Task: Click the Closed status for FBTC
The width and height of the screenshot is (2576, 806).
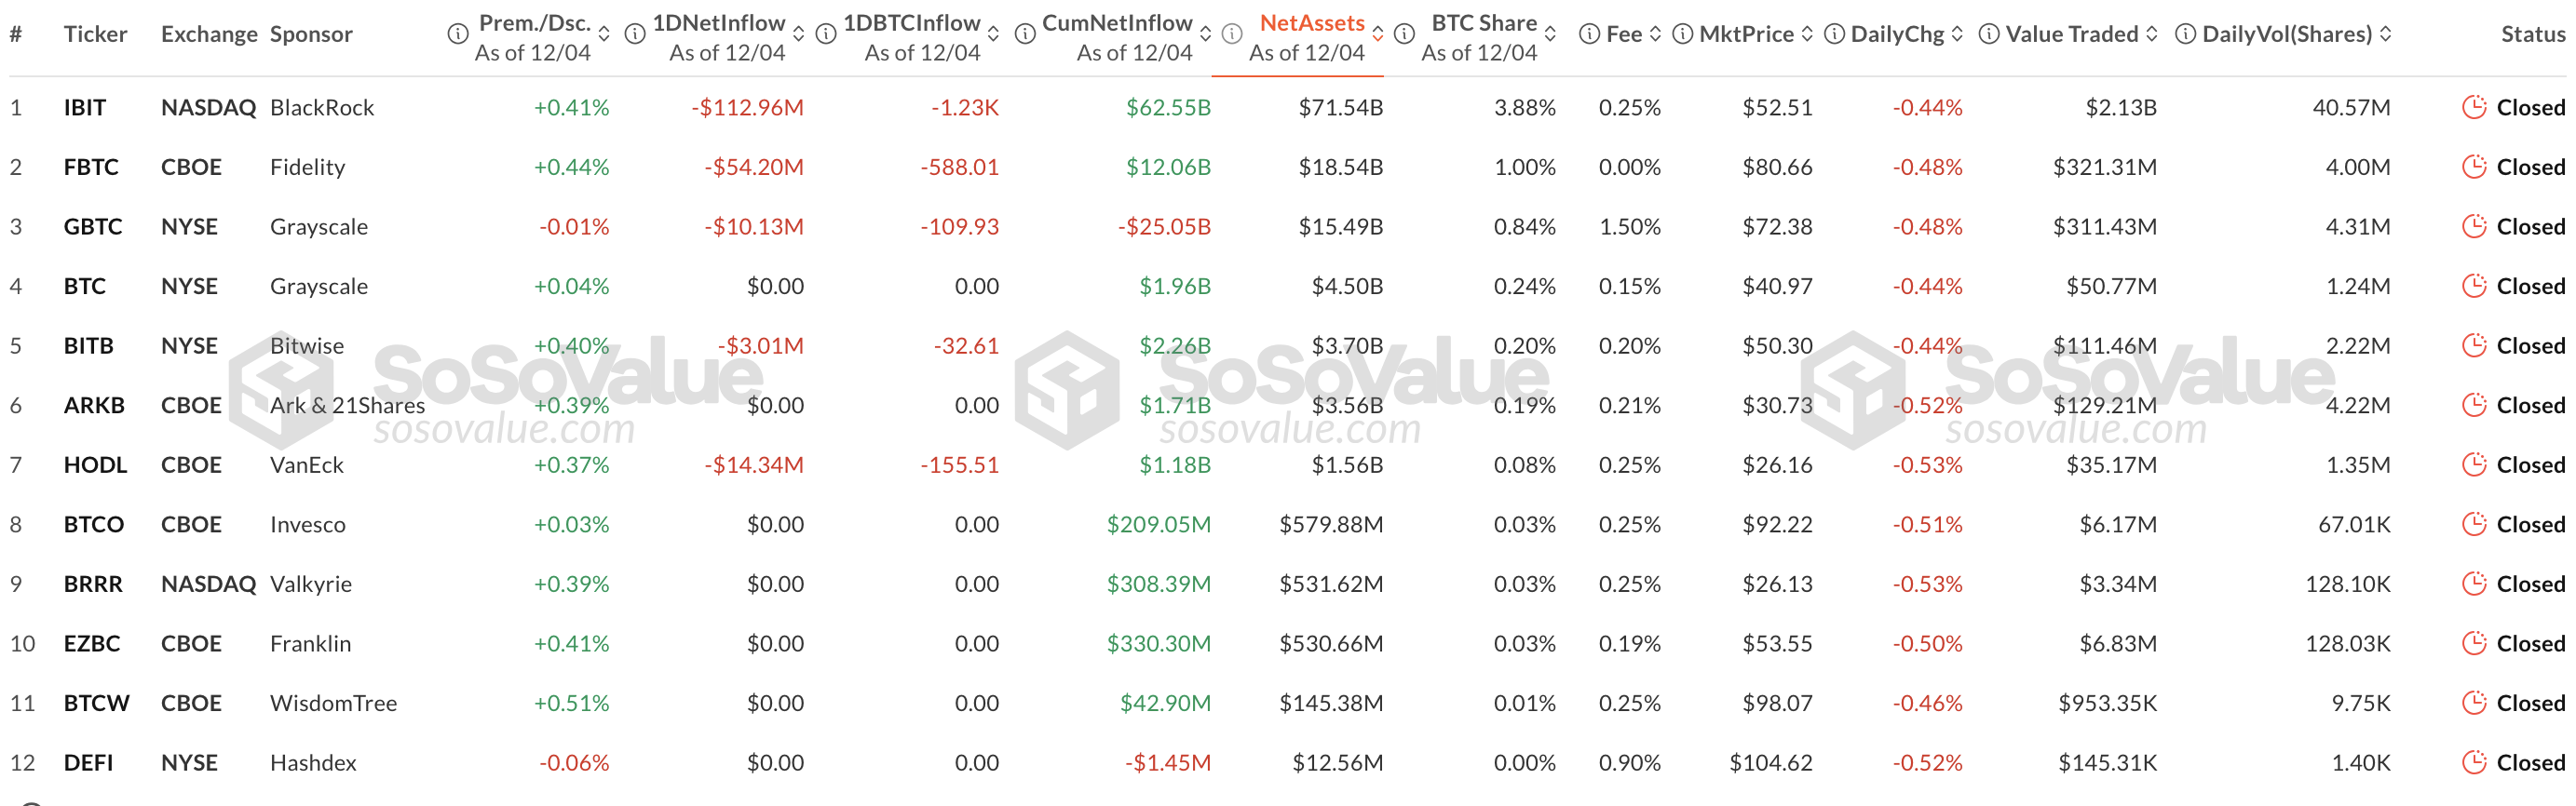Action: pyautogui.click(x=2533, y=167)
